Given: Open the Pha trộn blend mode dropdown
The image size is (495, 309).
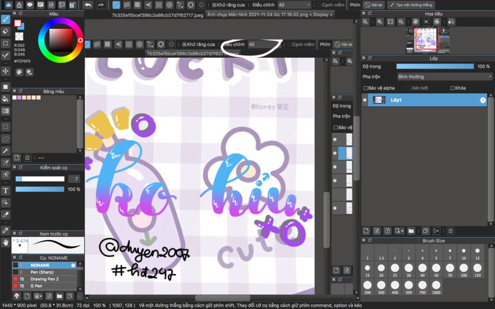Looking at the screenshot, I should click(445, 77).
